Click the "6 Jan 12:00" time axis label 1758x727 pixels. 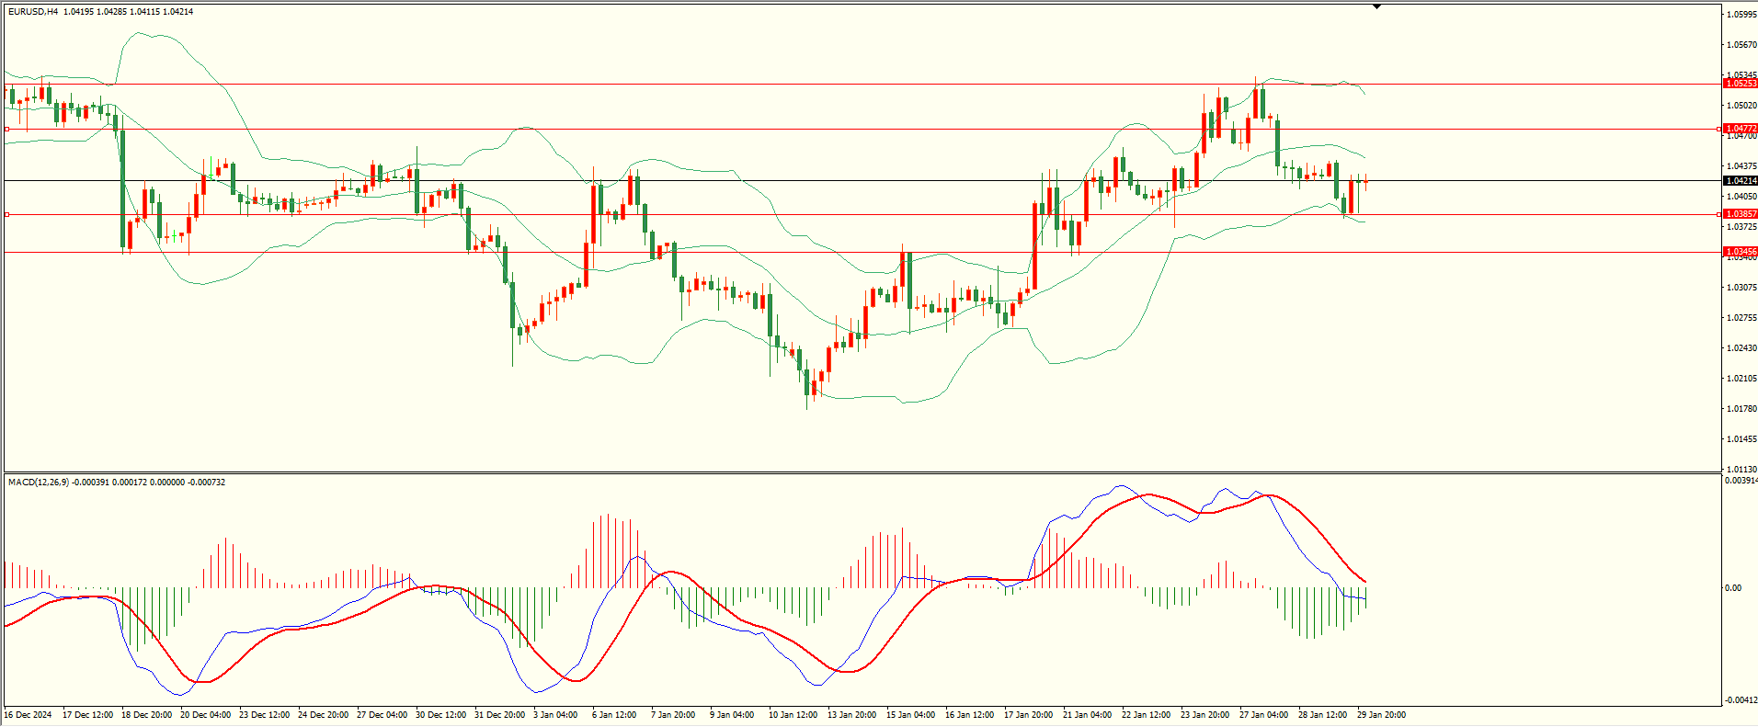point(615,715)
